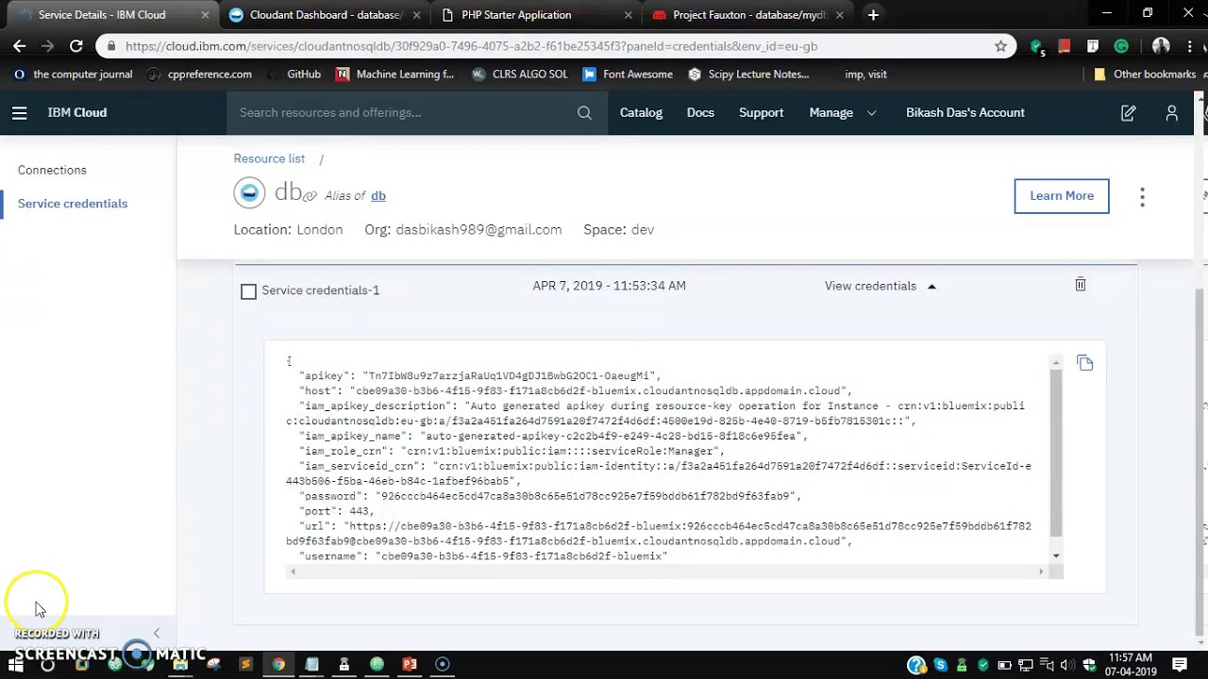Viewport: 1208px width, 679px height.
Task: Open the IBM Cloud hamburger menu
Action: [x=19, y=113]
